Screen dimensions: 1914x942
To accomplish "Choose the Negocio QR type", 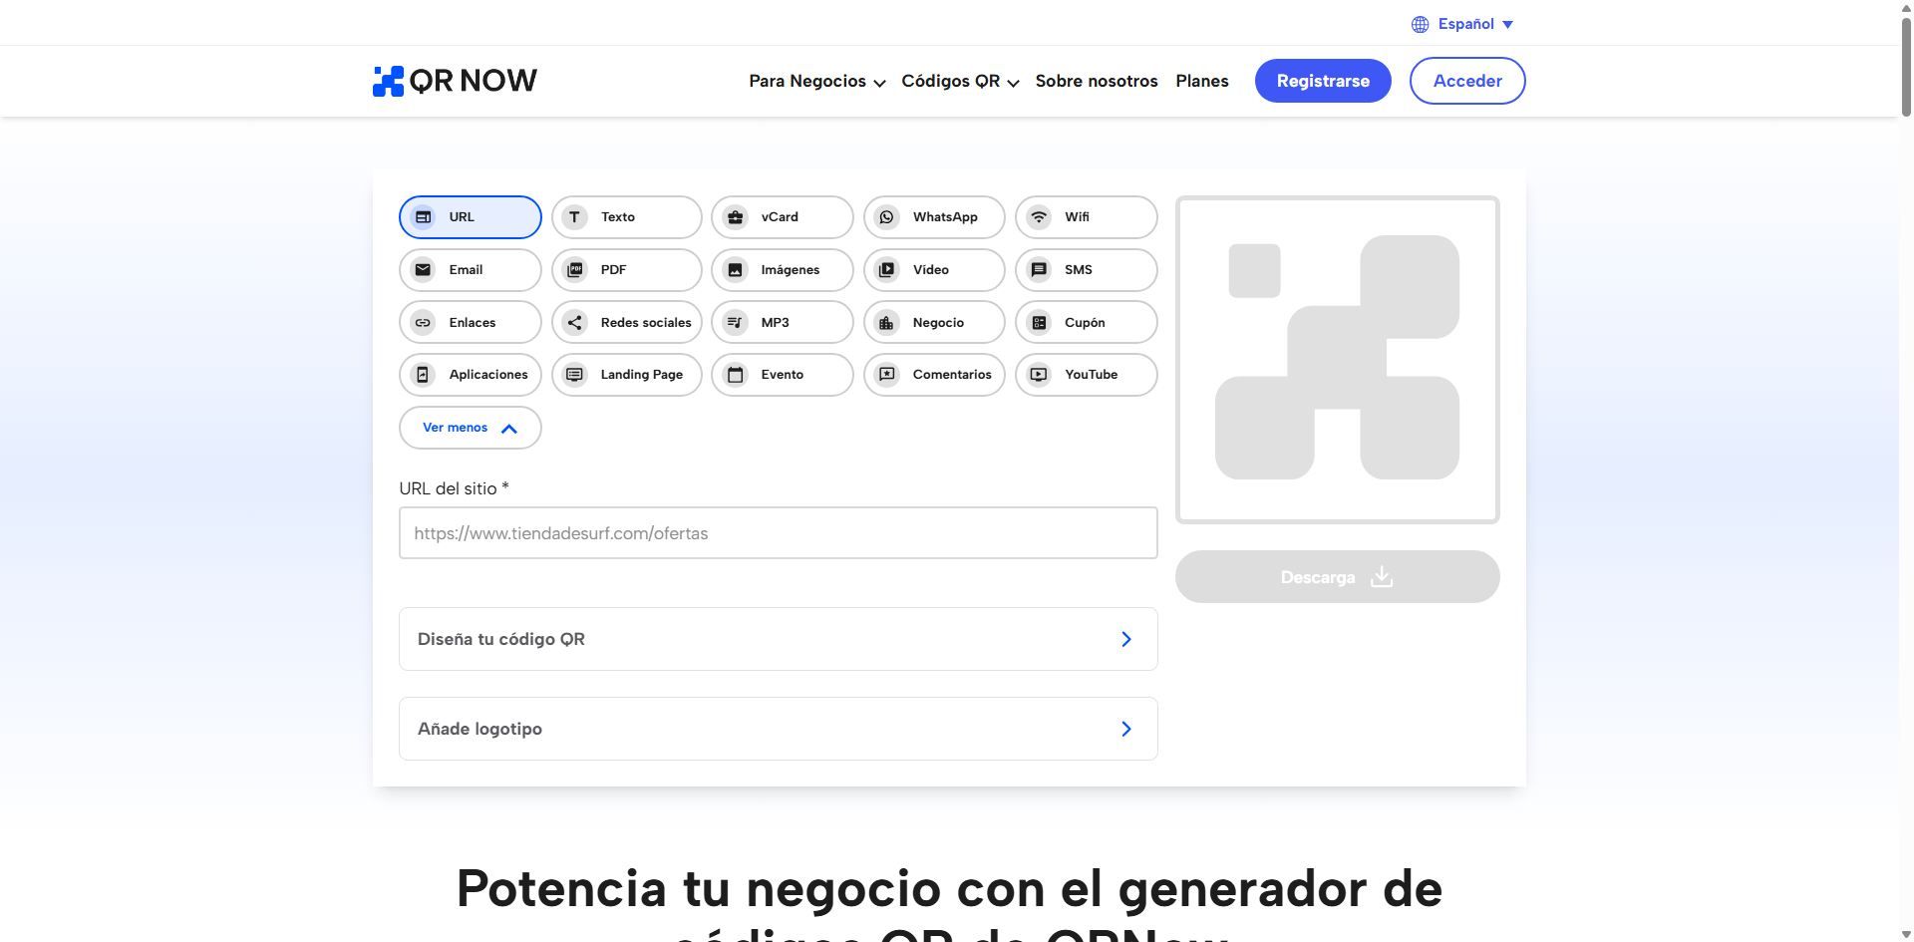I will pyautogui.click(x=934, y=323).
